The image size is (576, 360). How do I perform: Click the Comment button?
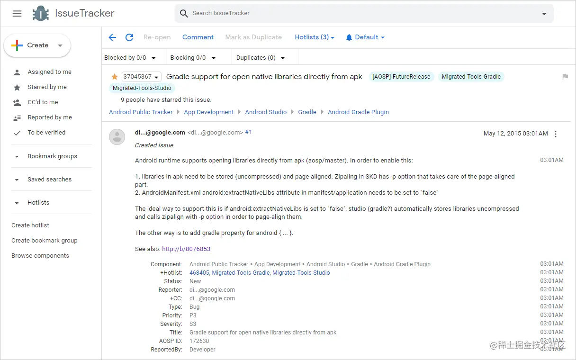(x=198, y=37)
